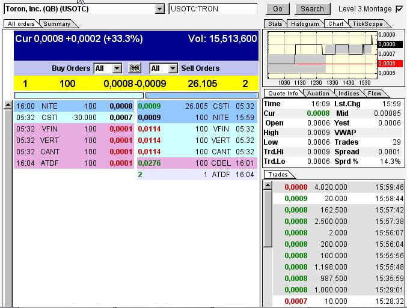
Task: Click the 0,0008 black price marker on chart
Action: pyautogui.click(x=390, y=44)
